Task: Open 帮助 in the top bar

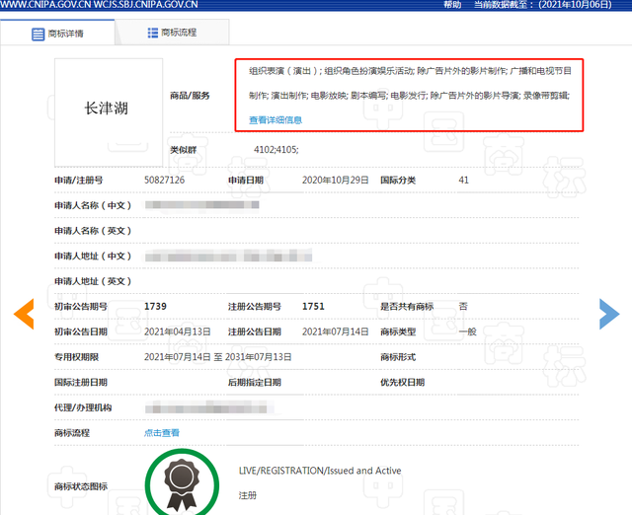Action: click(x=452, y=5)
